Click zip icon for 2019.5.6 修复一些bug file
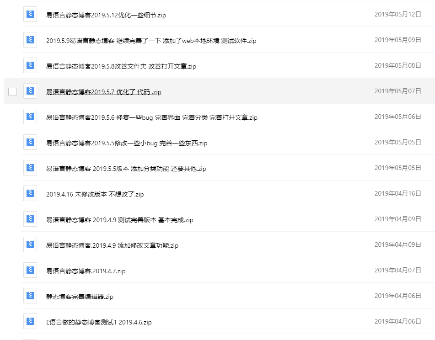Image resolution: width=435 pixels, height=340 pixels. coord(30,117)
